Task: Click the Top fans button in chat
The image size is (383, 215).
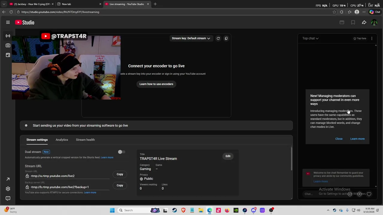Action: pyautogui.click(x=360, y=38)
